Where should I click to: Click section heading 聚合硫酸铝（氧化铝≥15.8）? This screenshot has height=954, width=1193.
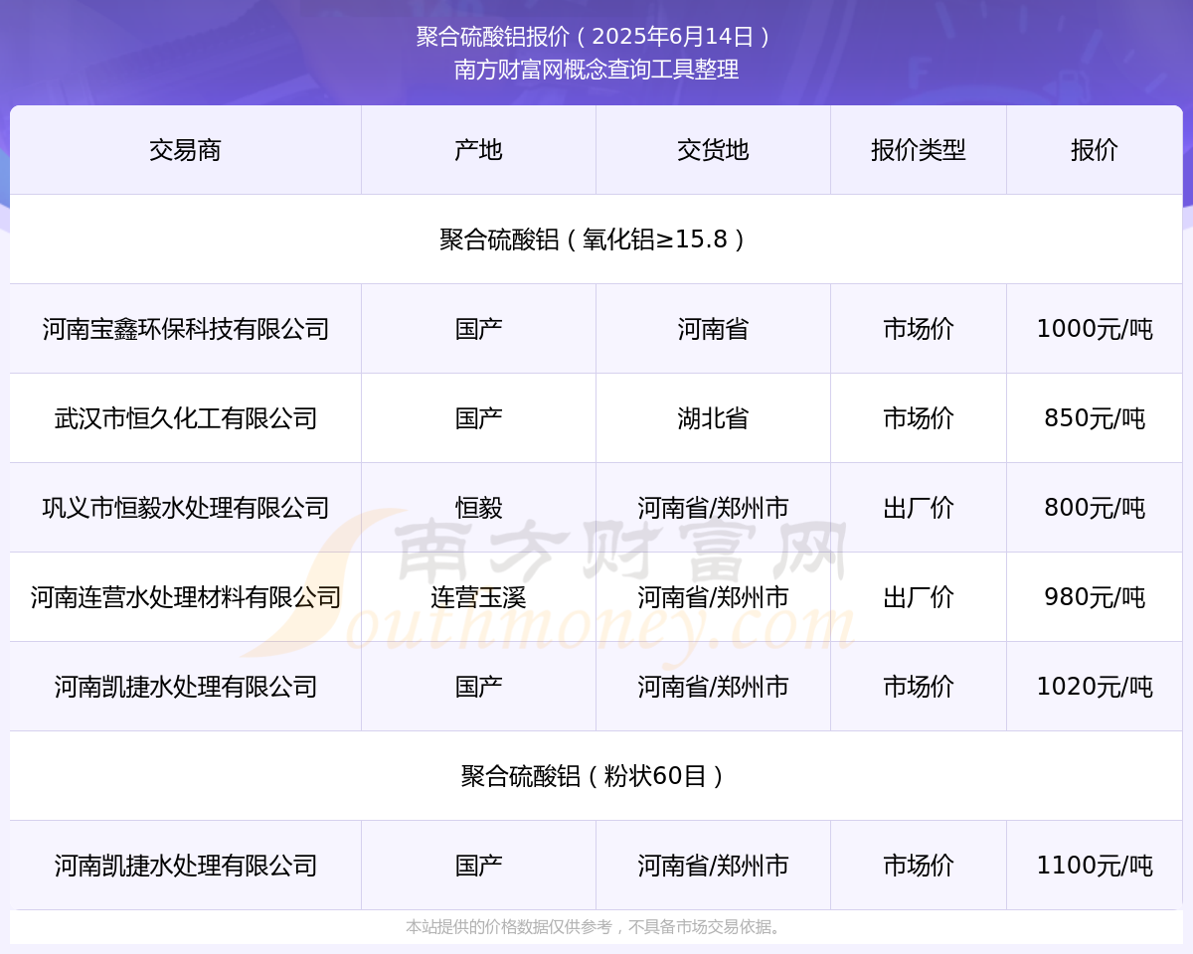coord(596,239)
